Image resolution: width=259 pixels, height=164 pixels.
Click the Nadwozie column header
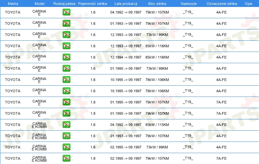pyautogui.click(x=189, y=4)
